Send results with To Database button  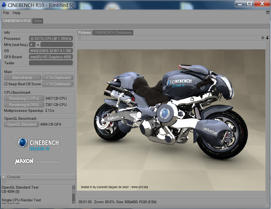click(x=57, y=84)
